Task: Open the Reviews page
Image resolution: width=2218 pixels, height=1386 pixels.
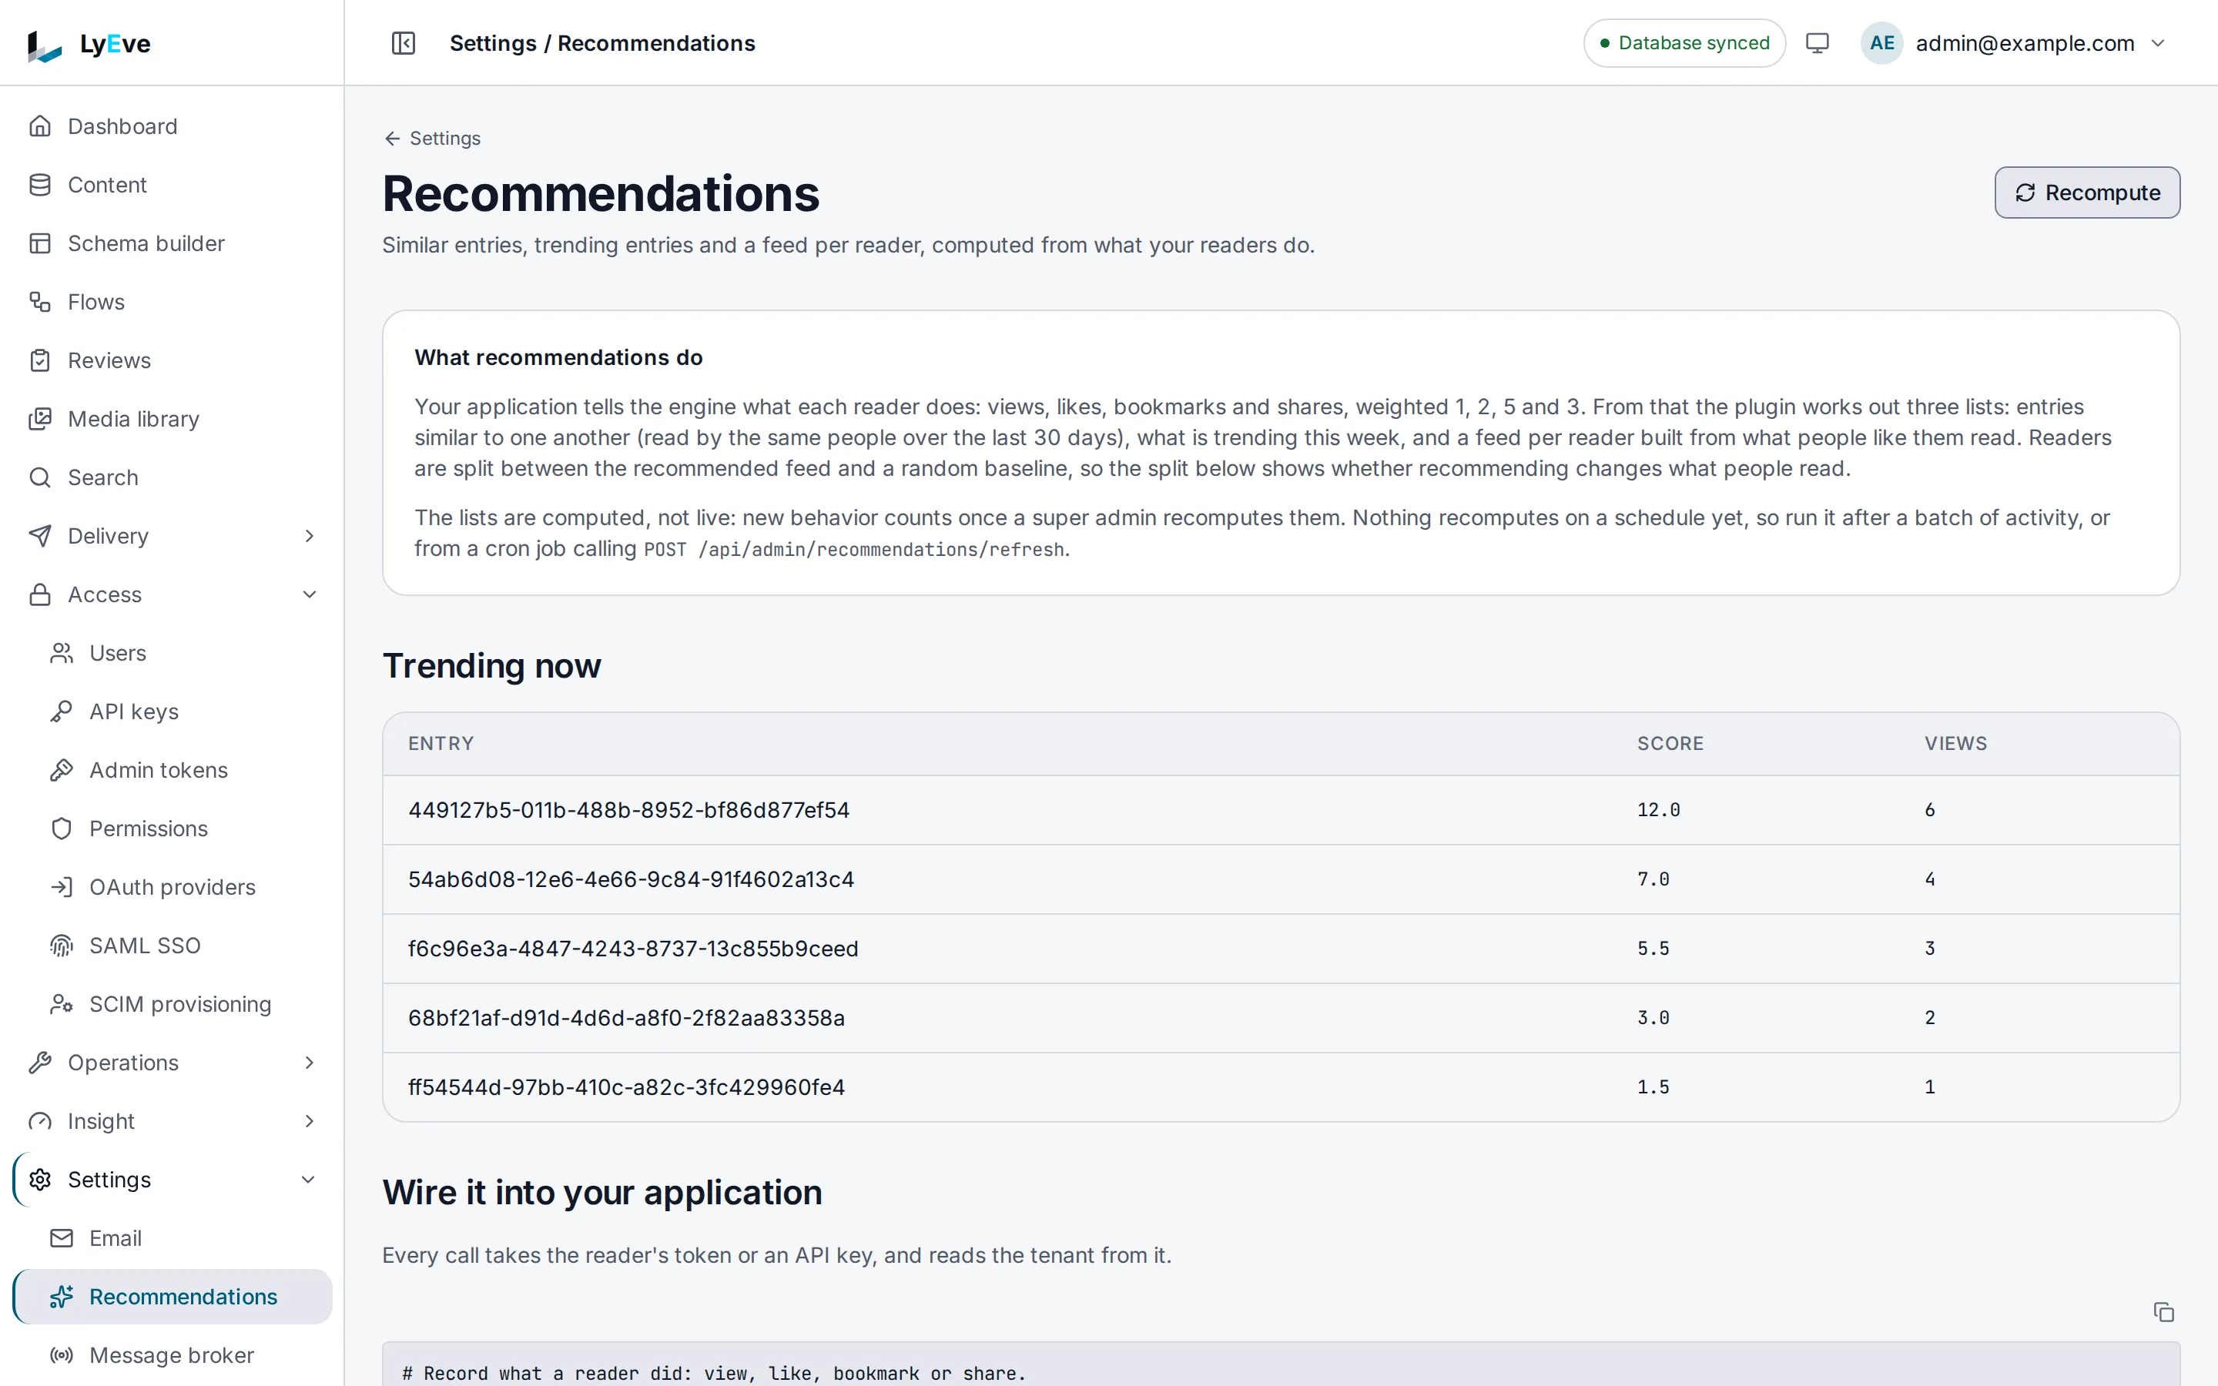Action: (173, 360)
